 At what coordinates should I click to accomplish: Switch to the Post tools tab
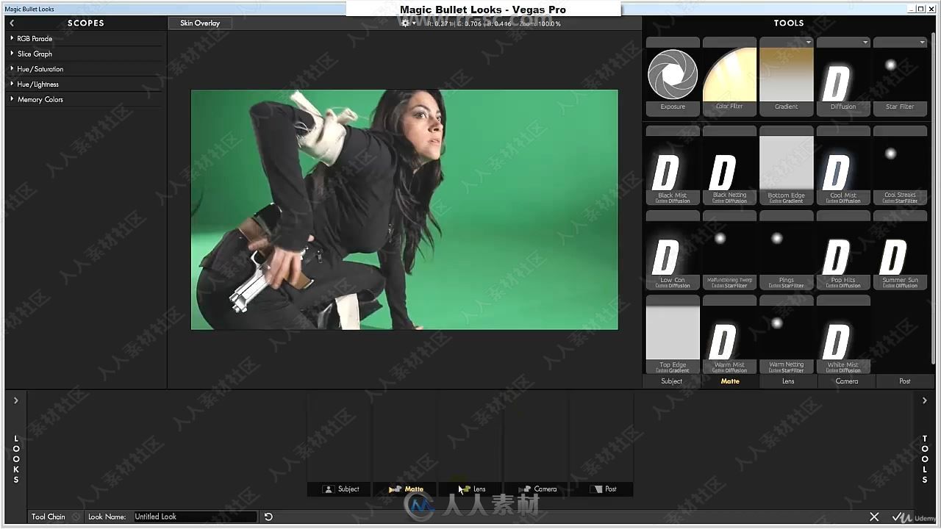[x=905, y=381]
